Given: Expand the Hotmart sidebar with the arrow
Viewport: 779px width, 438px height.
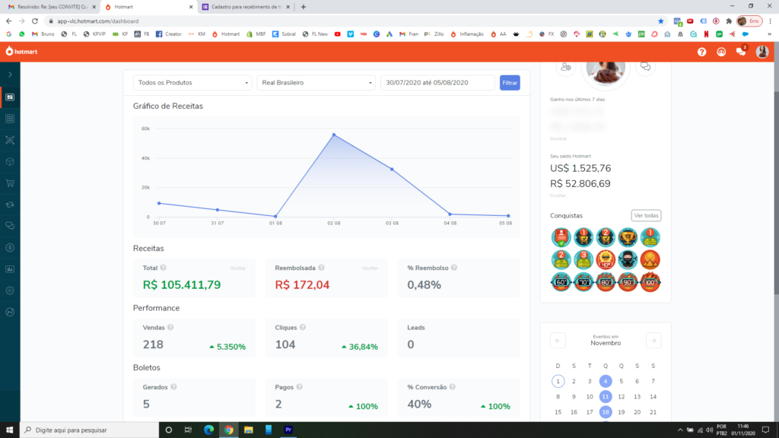Looking at the screenshot, I should (10, 75).
